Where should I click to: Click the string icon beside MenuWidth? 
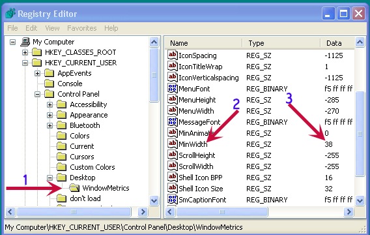(x=173, y=110)
